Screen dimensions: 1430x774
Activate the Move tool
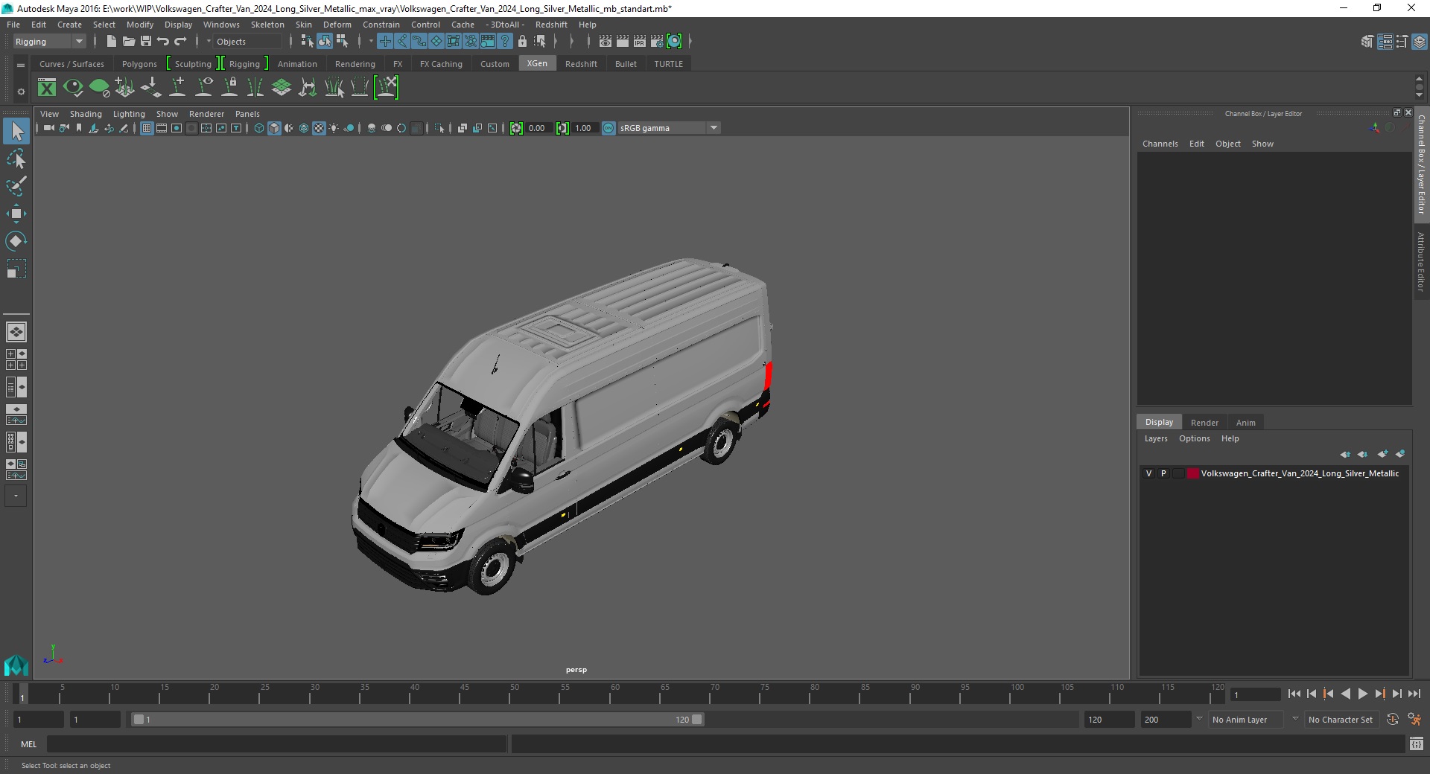click(16, 214)
